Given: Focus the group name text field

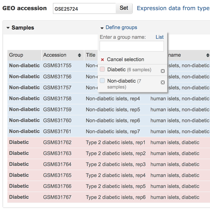Looking at the screenshot, I should tap(132, 46).
